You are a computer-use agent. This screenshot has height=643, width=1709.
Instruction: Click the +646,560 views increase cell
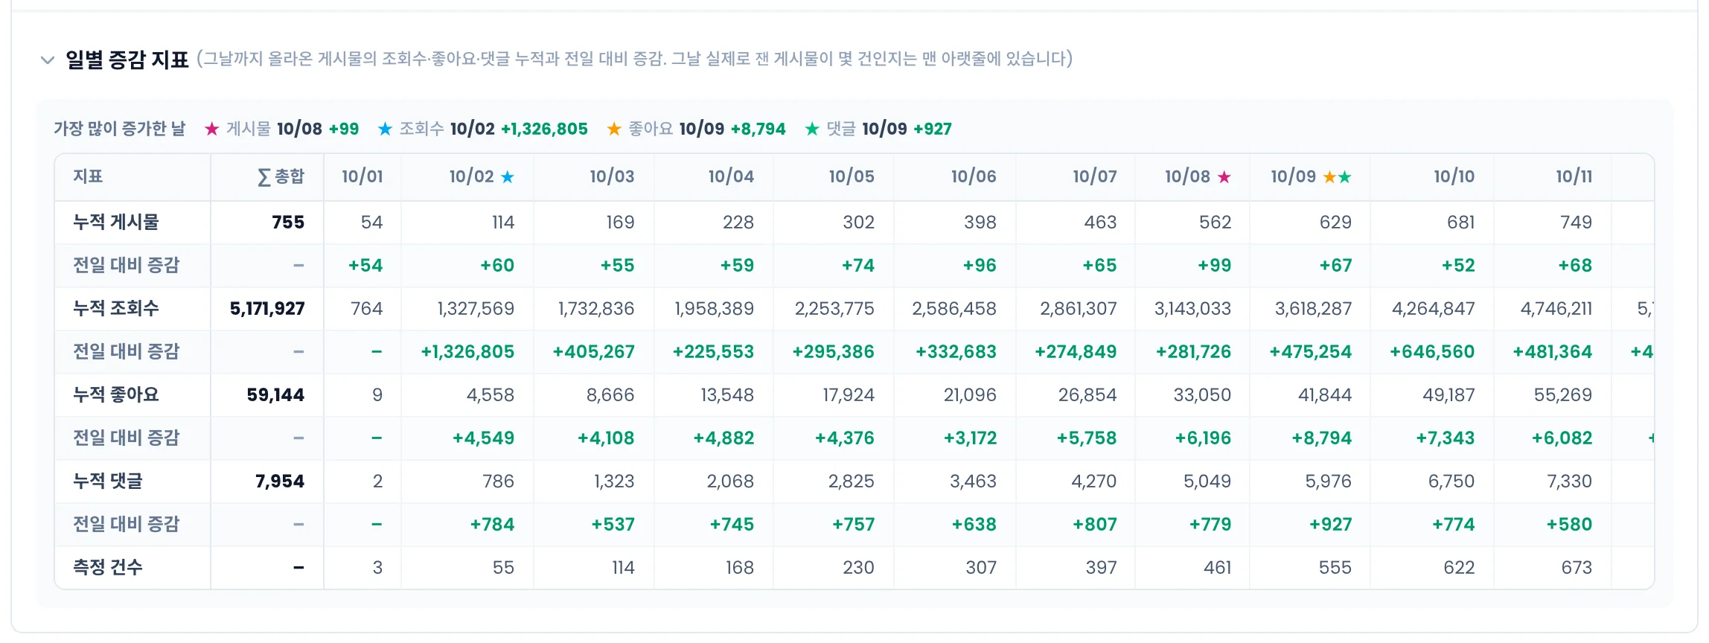(x=1432, y=351)
